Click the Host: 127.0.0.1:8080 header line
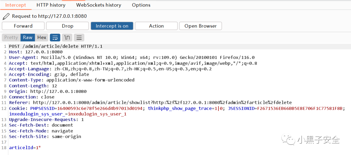Image resolution: width=351 pixels, height=155 pixels. 36,52
